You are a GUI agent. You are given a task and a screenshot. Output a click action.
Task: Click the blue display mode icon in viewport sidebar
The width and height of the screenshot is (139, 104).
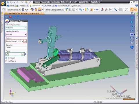[132, 34]
